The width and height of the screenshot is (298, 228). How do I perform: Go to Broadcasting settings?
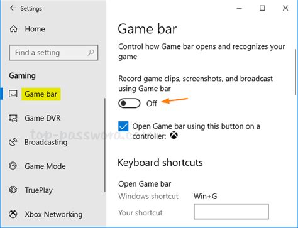[46, 142]
